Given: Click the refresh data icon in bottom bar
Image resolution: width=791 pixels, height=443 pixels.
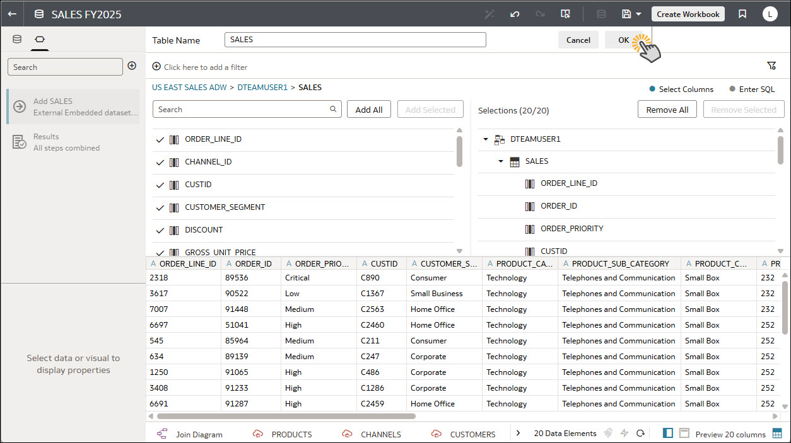Looking at the screenshot, I should tap(640, 434).
